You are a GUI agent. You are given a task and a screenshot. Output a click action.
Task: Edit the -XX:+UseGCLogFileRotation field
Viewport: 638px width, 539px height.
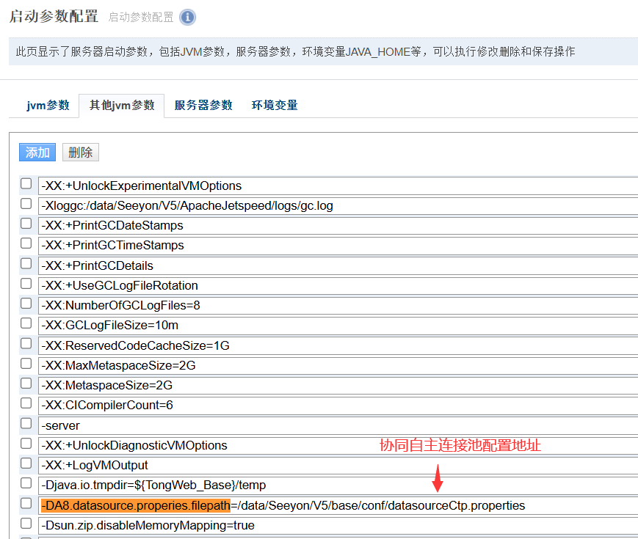pos(338,286)
